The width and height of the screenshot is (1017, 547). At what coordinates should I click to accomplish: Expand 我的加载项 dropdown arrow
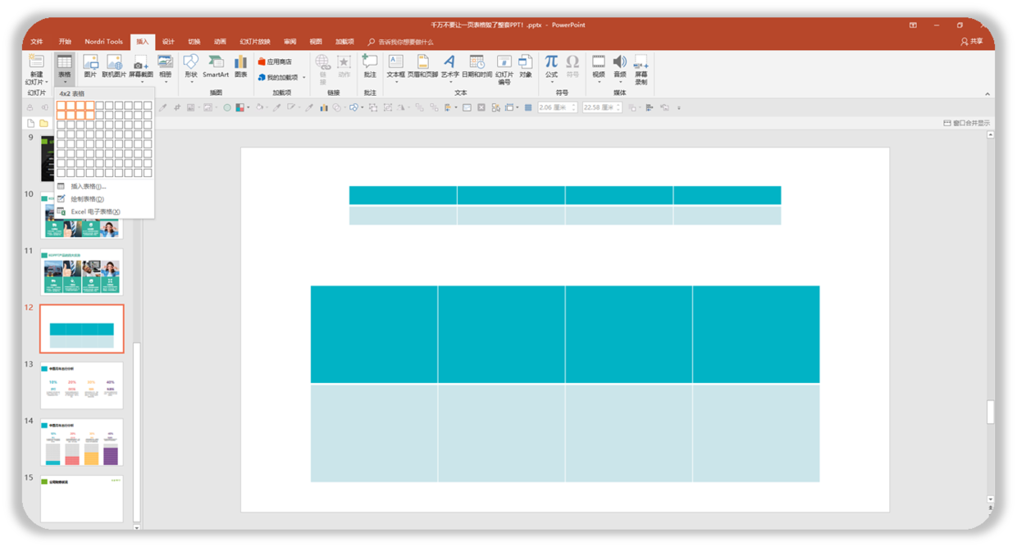304,78
